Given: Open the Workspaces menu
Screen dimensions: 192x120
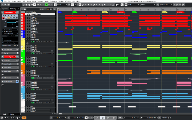Looking at the screenshot, I should point(53,1).
